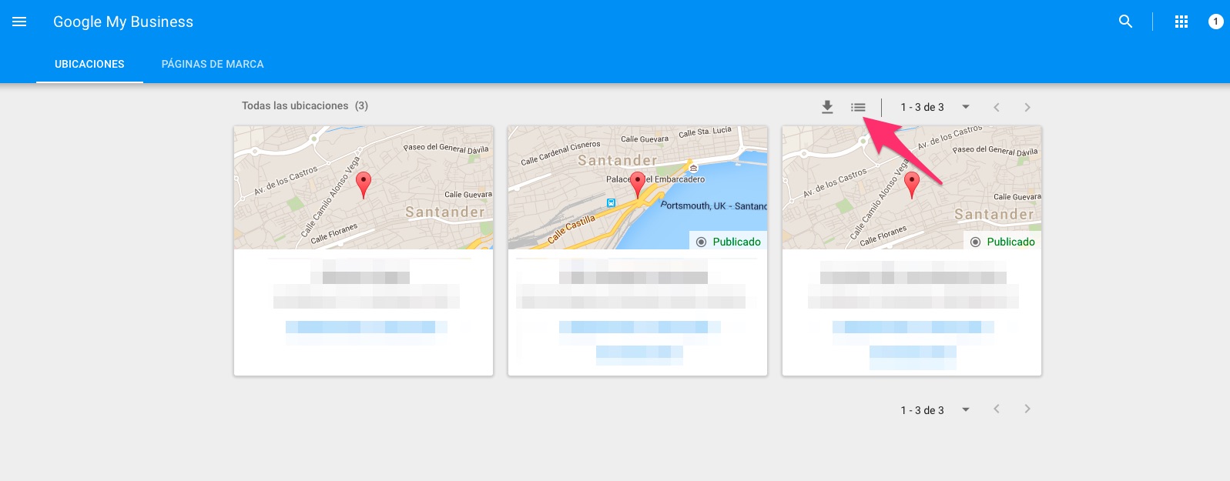This screenshot has height=481, width=1230.
Task: Click the search magnifier icon
Action: tap(1125, 22)
